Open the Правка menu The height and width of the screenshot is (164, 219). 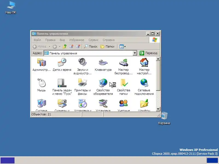click(x=50, y=40)
